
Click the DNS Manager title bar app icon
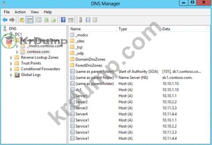(x=4, y=3)
